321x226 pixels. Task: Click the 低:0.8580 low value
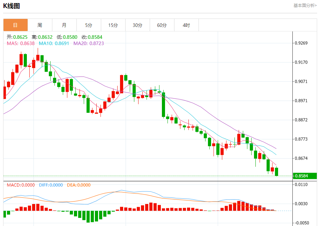click(67, 37)
